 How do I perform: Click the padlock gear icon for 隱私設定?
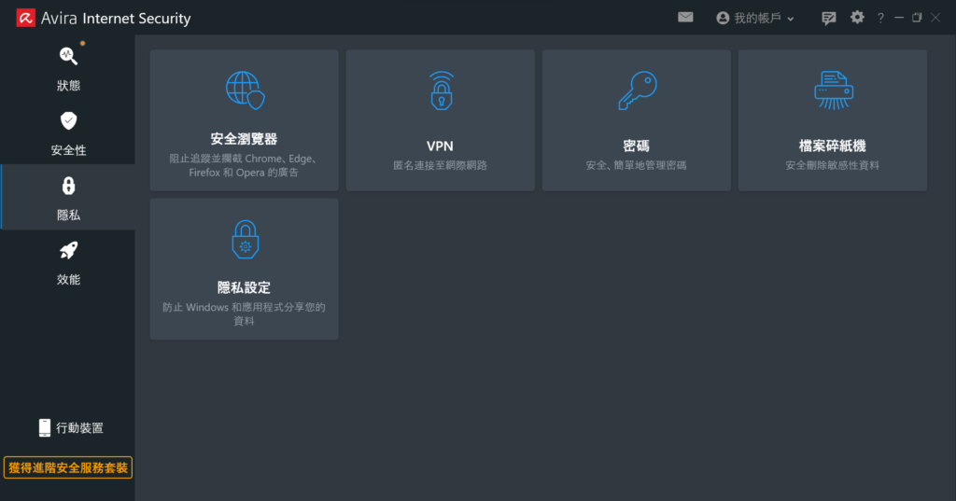point(246,240)
